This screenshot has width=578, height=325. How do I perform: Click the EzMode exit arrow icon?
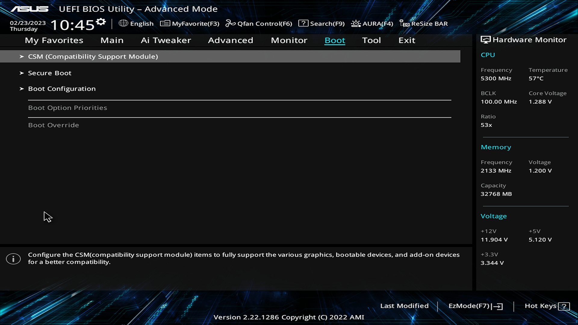pos(498,306)
